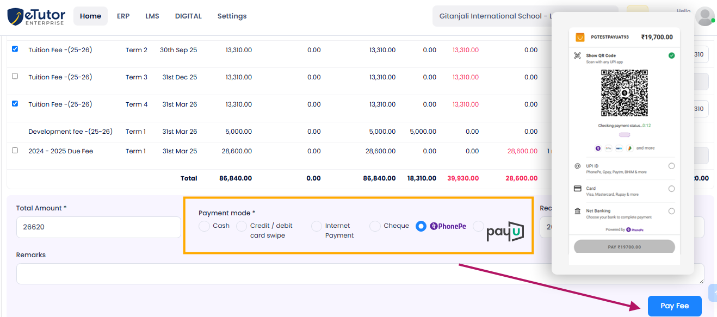This screenshot has height=317, width=717.
Task: Check the Tuition Fee Term 3 checkbox
Action: pyautogui.click(x=15, y=76)
